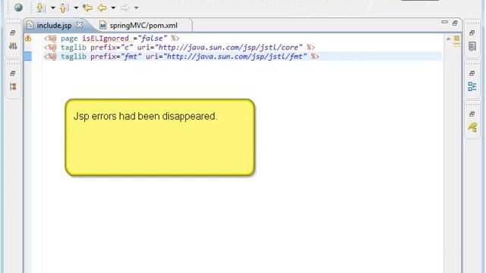The width and height of the screenshot is (486, 273).
Task: Restore the left stack above the hierarchy icon
Action: (x=13, y=74)
